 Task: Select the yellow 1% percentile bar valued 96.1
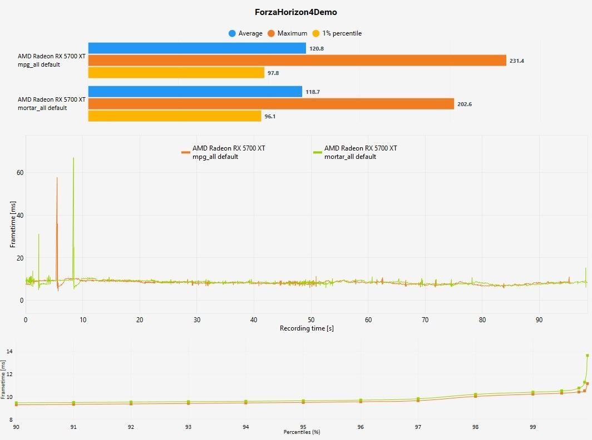click(175, 116)
